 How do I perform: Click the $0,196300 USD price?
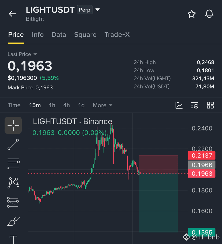point(22,78)
